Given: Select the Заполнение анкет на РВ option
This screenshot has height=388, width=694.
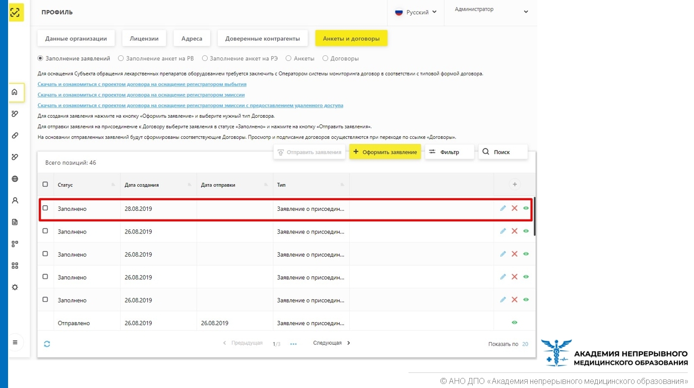Looking at the screenshot, I should point(121,58).
